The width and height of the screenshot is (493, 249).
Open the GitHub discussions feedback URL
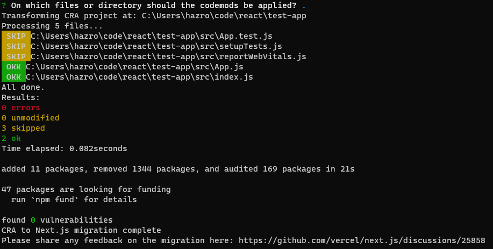point(362,240)
